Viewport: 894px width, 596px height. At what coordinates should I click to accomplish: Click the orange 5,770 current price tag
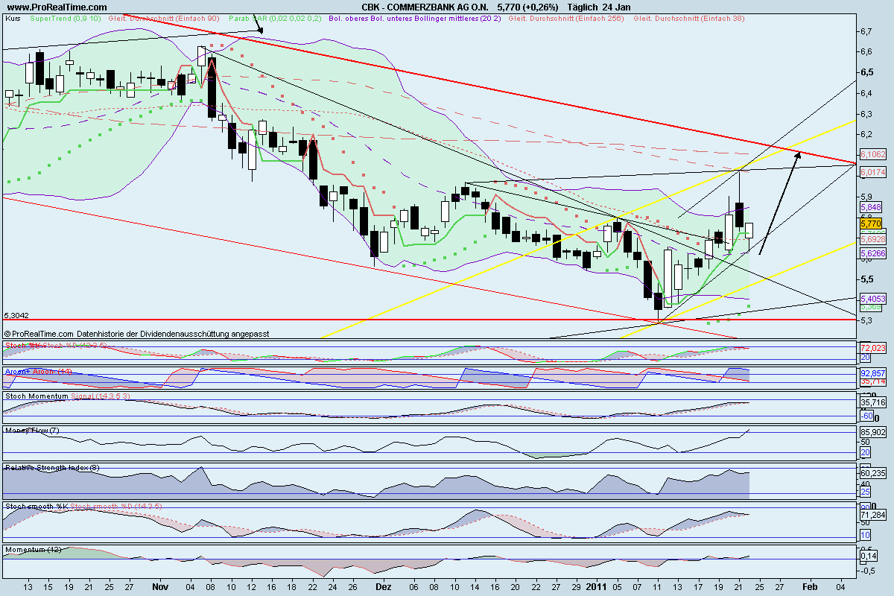click(871, 223)
